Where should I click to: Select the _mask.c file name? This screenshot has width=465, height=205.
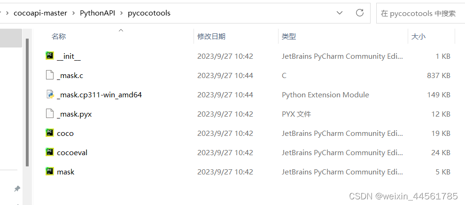pos(70,76)
